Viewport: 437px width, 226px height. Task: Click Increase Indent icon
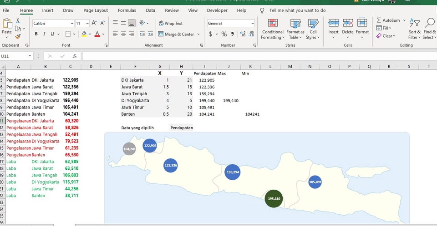[x=150, y=34]
